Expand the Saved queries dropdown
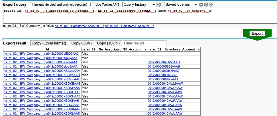The image size is (277, 116). (181, 4)
